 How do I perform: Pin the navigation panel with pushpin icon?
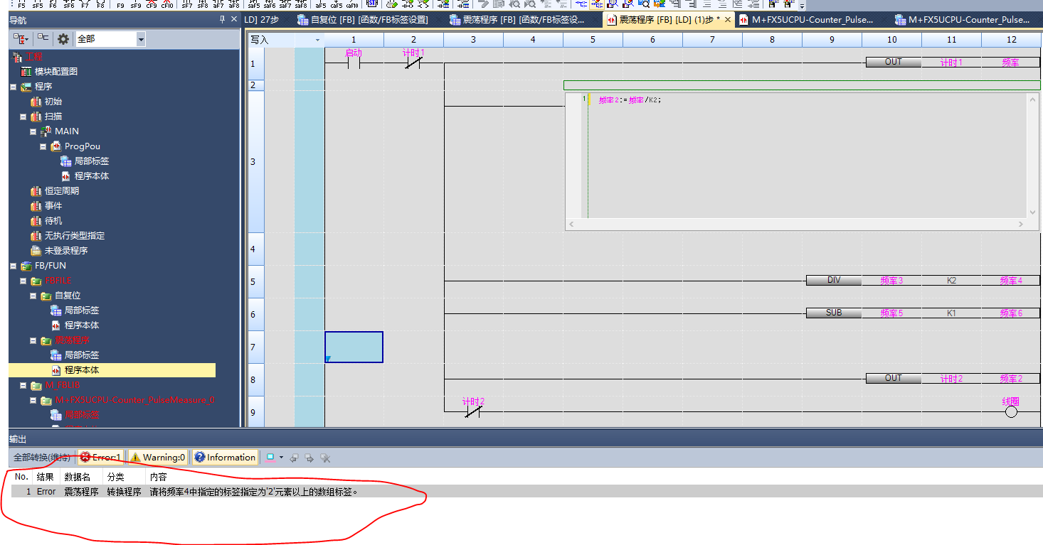222,21
